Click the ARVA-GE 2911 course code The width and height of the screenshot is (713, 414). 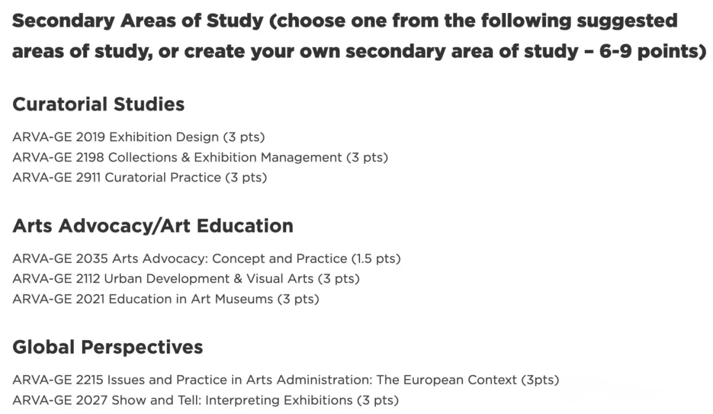point(57,177)
